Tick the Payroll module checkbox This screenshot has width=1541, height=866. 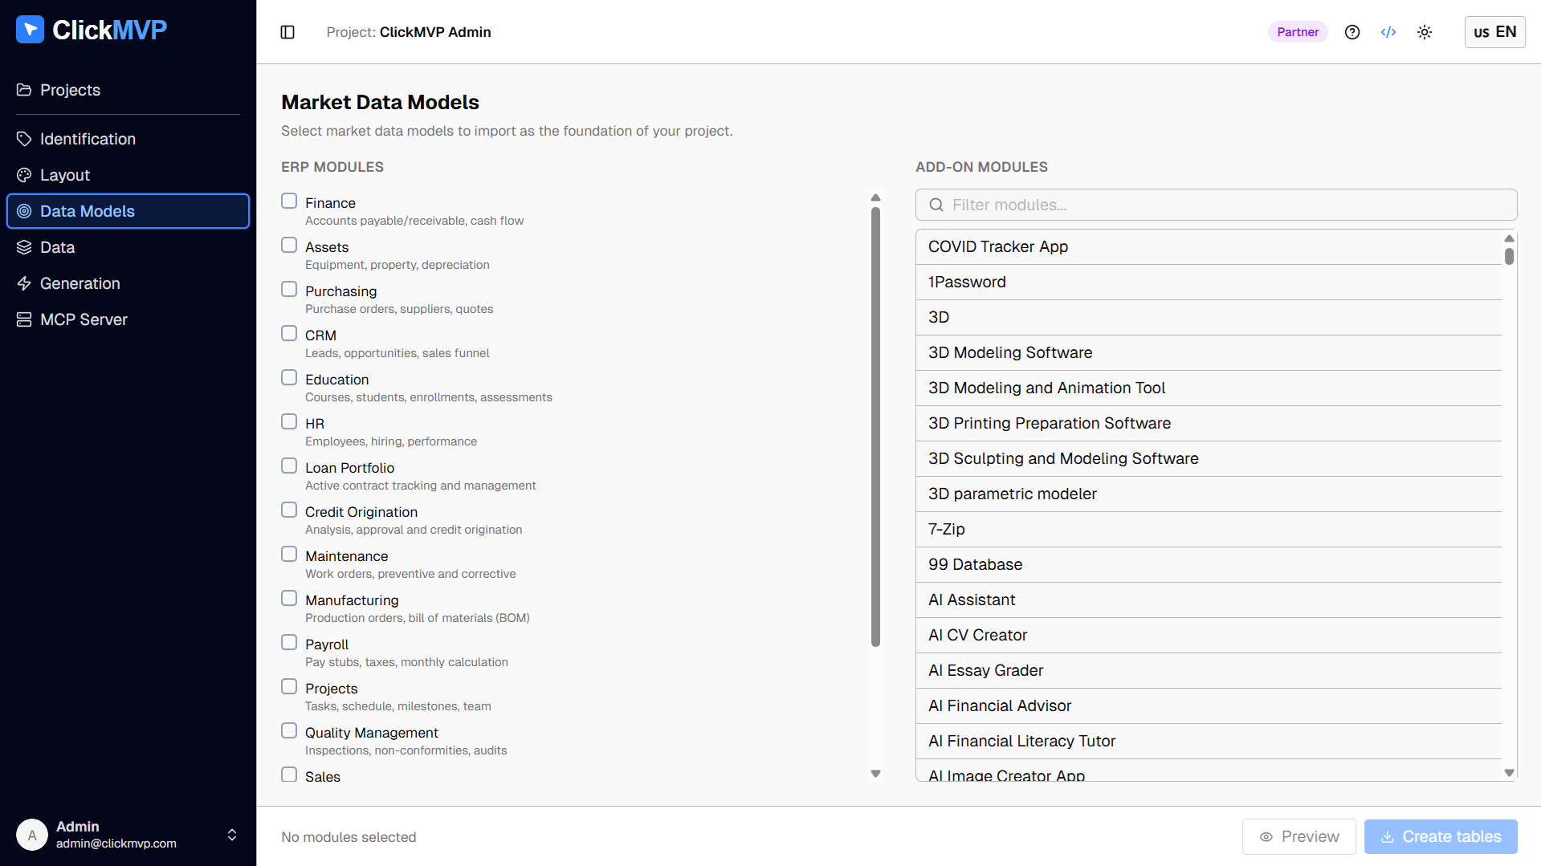coord(289,642)
